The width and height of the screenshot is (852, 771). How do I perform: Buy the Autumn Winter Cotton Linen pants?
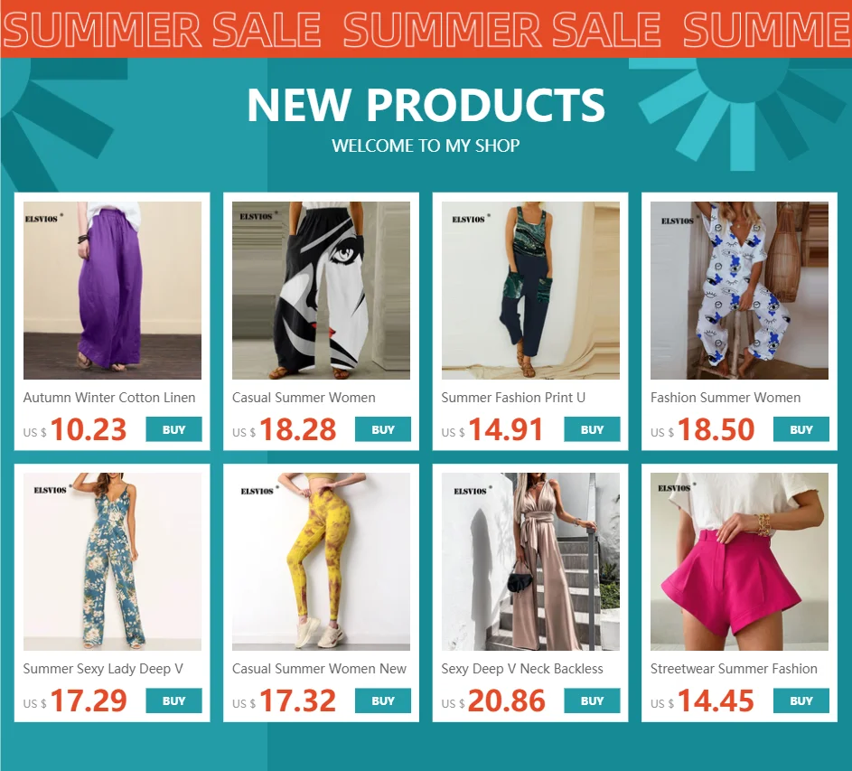173,429
